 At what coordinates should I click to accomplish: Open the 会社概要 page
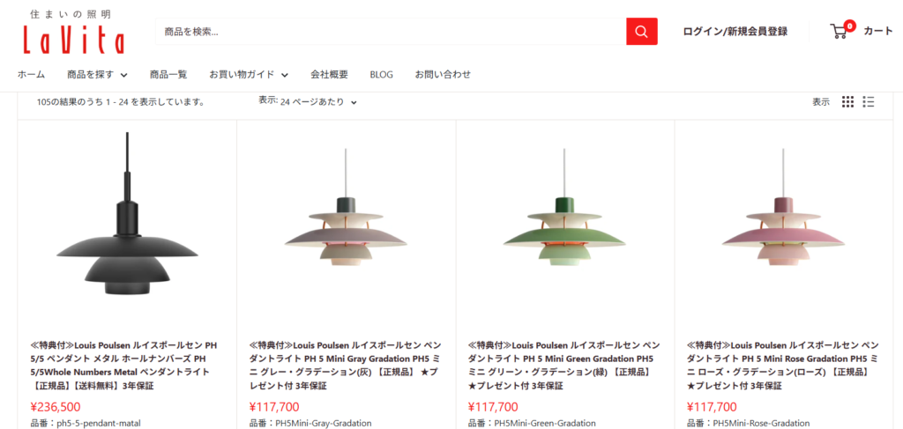coord(330,74)
